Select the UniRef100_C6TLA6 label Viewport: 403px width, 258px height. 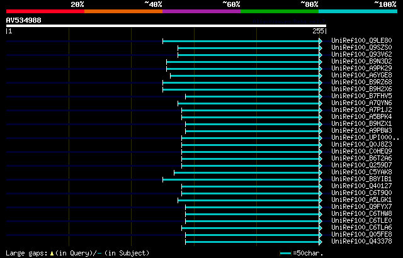point(361,228)
